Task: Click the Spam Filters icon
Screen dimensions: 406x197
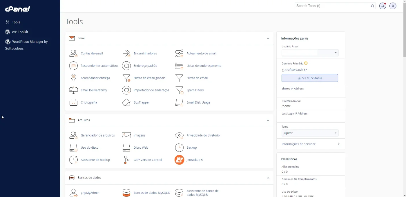Action: [180, 90]
